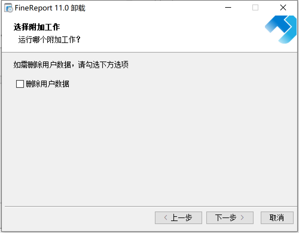The height and width of the screenshot is (233, 299).
Task: Close the FineReport uninstall dialog
Action: pos(283,8)
